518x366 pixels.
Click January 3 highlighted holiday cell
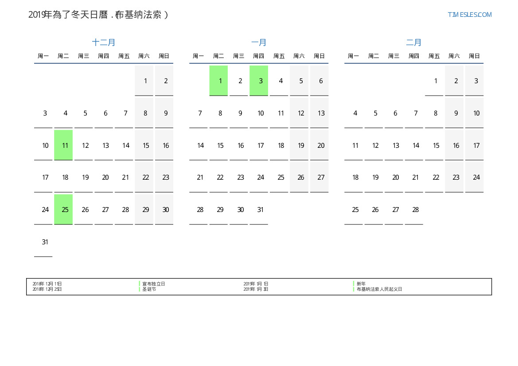259,81
